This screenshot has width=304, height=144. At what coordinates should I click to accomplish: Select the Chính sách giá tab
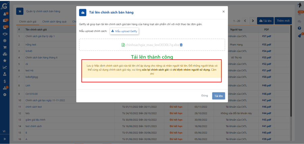coord(28,22)
